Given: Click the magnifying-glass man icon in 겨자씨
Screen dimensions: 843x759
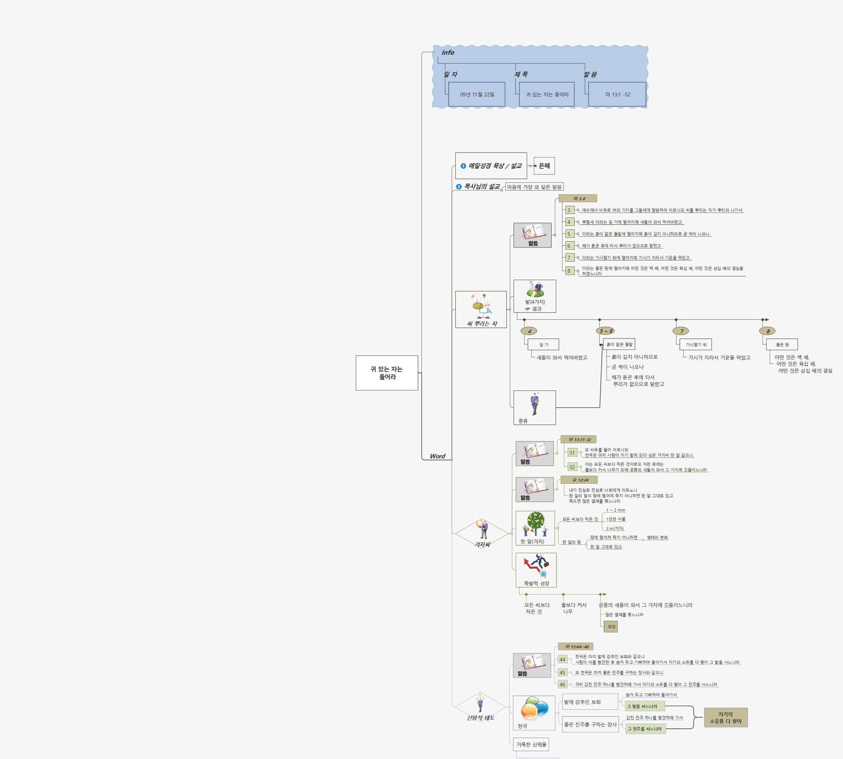Looking at the screenshot, I should coord(483,529).
